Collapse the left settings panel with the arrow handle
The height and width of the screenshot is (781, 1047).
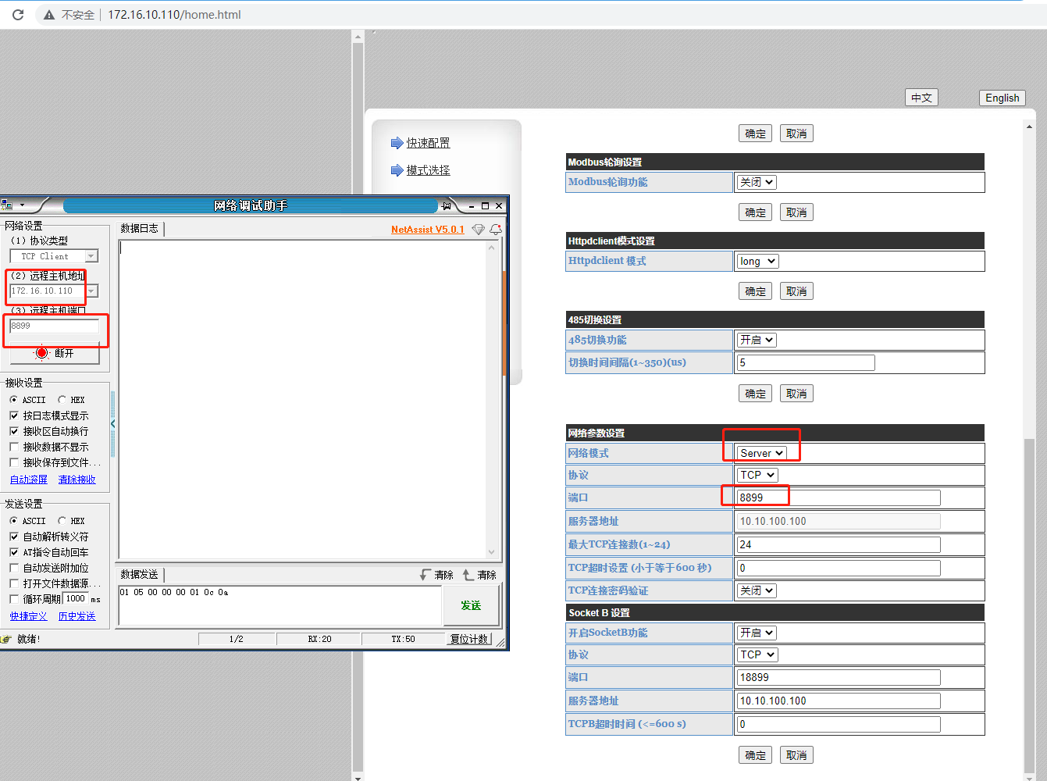tap(113, 424)
